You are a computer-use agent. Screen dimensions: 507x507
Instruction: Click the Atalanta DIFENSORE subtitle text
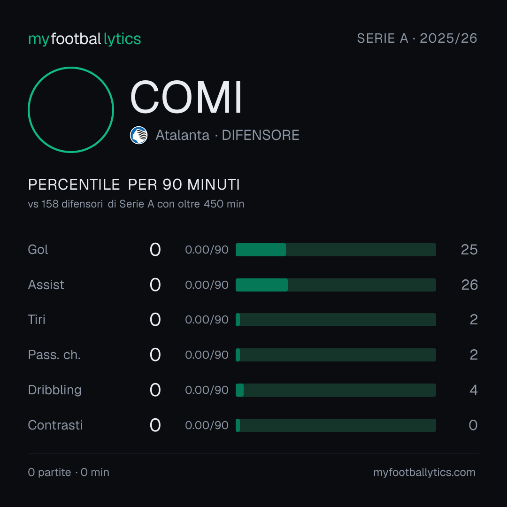point(227,135)
